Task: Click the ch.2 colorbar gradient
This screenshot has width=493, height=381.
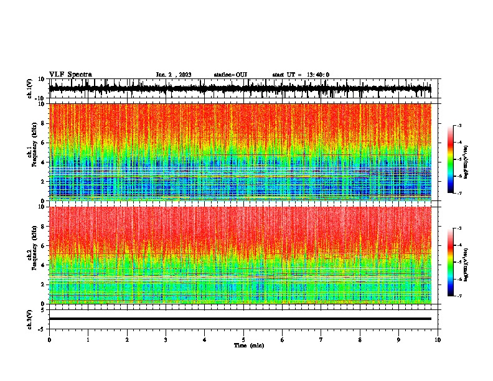Action: (450, 262)
